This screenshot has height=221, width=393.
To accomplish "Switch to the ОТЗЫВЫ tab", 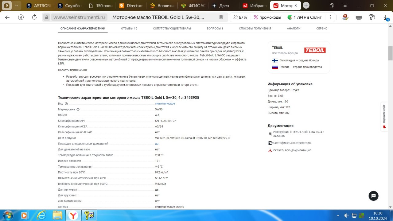I will pos(129,29).
